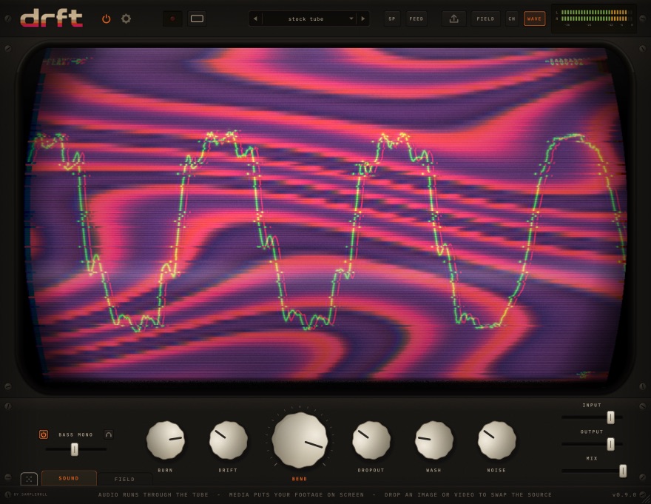
Task: Click the screen rectangle icon button
Action: pyautogui.click(x=197, y=19)
